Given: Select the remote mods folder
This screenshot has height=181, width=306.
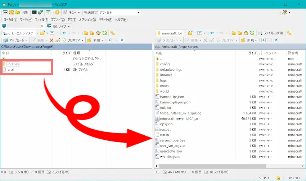Looking at the screenshot, I should click(x=164, y=86).
